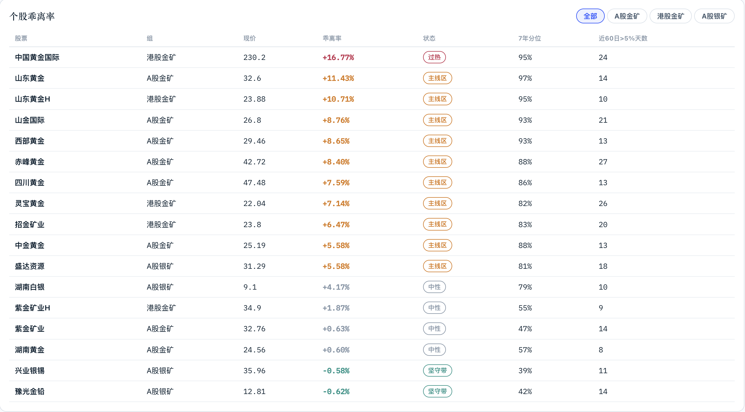Click deviation value -0.62%
Viewport: 745px width, 412px height.
pos(336,391)
